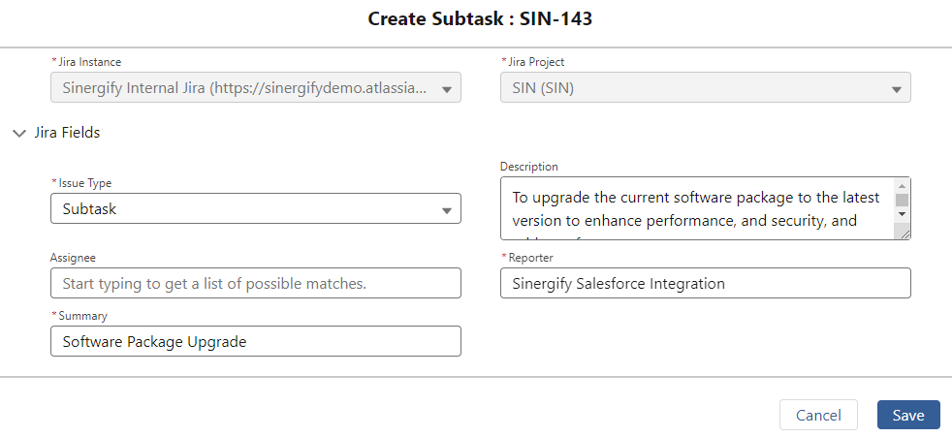
Task: Click the Description scrollbar up arrow
Action: coord(902,186)
